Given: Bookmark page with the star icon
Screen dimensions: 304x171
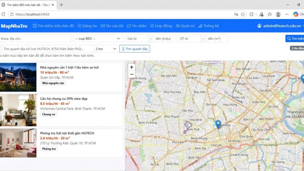Looking at the screenshot, I should click(243, 14).
